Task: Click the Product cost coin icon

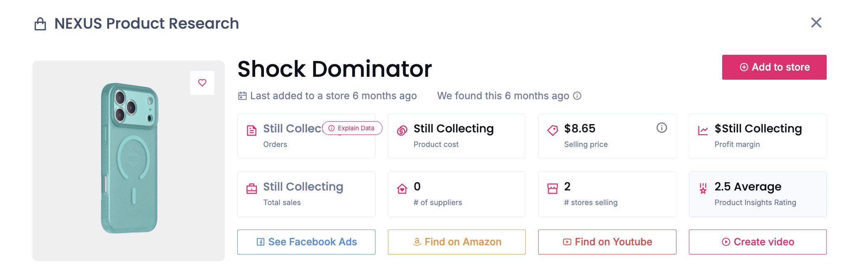Action: 402,131
